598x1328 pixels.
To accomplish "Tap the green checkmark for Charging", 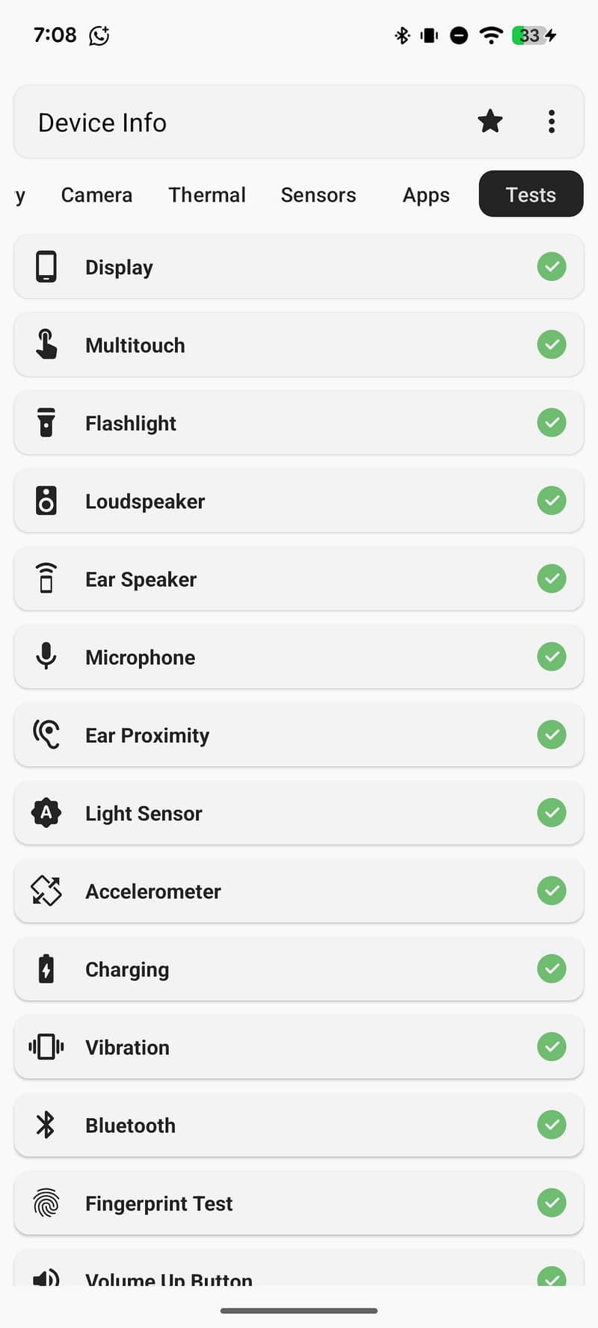I will click(552, 969).
